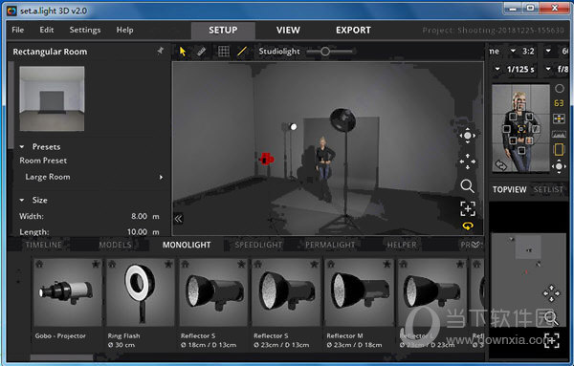This screenshot has width=574, height=366.
Task: Click the yellow reset rotation icon
Action: coord(468,226)
